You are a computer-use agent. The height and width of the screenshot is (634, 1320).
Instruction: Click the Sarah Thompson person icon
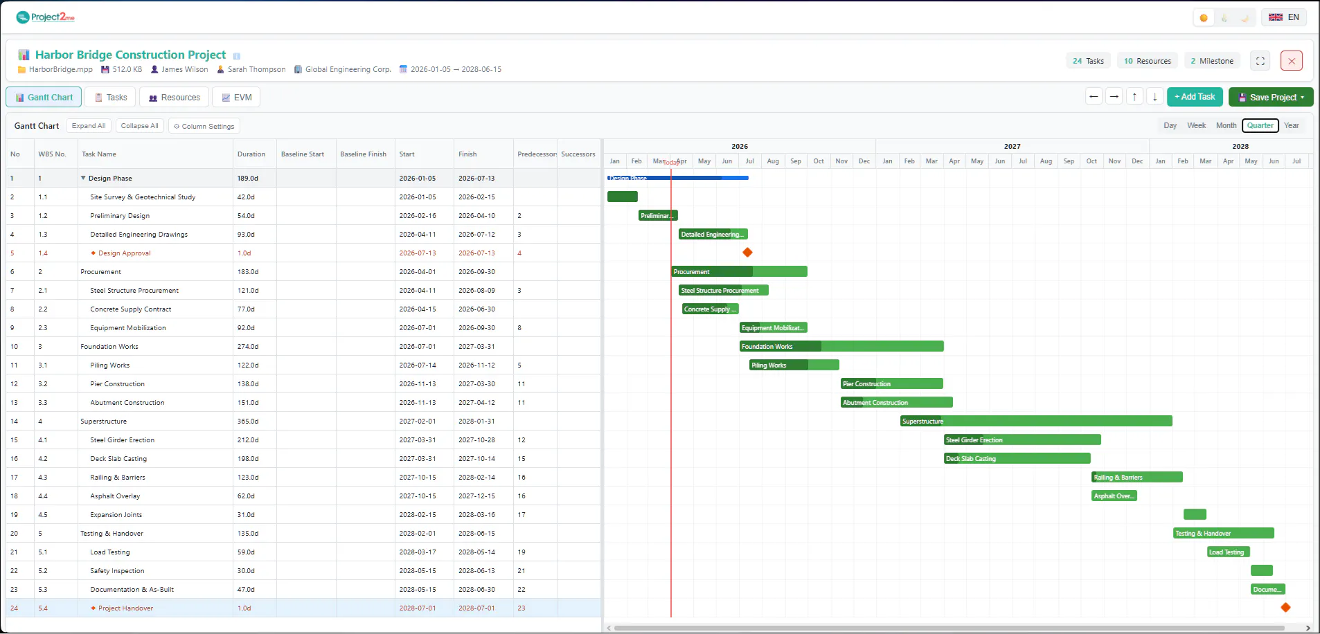pyautogui.click(x=220, y=69)
